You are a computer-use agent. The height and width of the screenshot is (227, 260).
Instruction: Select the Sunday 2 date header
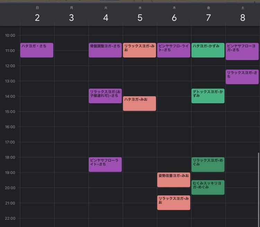click(37, 18)
